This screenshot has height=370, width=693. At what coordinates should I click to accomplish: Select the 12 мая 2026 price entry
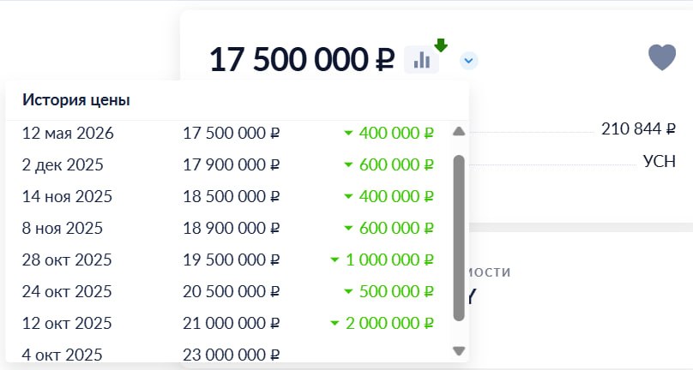tap(228, 133)
